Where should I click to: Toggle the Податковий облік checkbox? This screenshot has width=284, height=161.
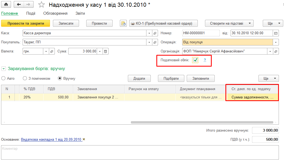click(x=195, y=60)
